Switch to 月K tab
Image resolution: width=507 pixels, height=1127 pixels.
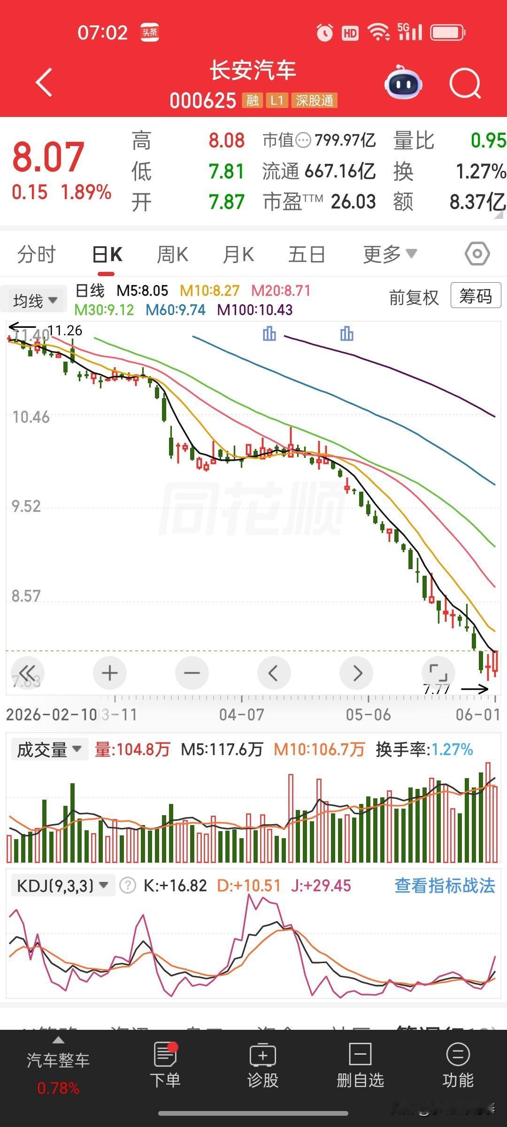[238, 255]
